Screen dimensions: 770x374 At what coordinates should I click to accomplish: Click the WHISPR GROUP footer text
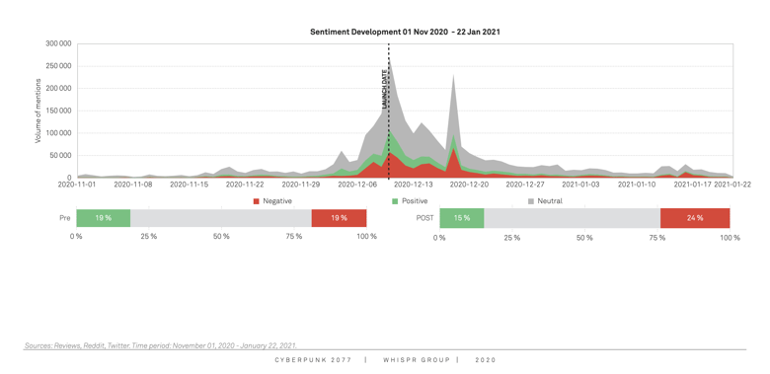(x=417, y=360)
